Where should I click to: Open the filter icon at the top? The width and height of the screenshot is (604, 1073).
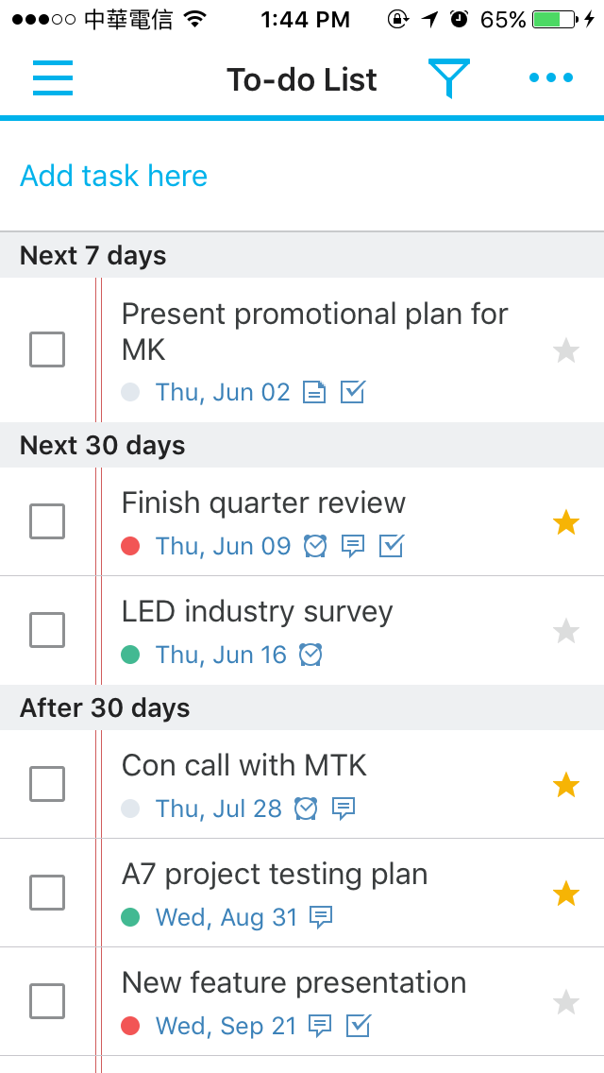[x=450, y=77]
